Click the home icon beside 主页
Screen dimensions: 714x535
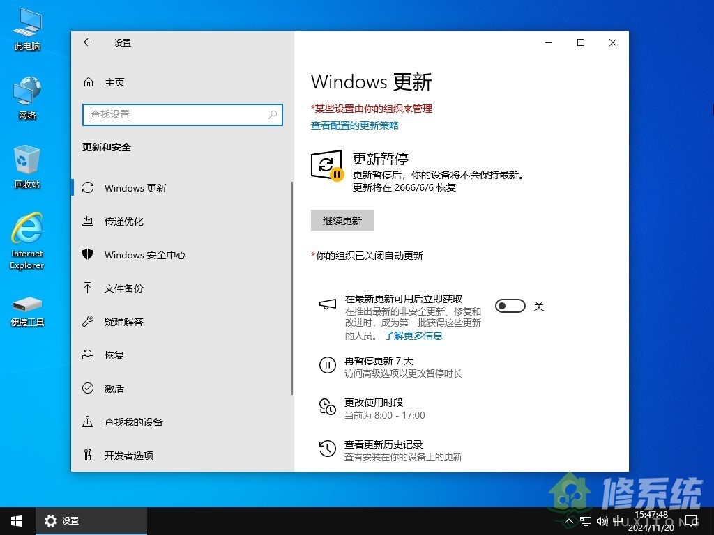(88, 82)
